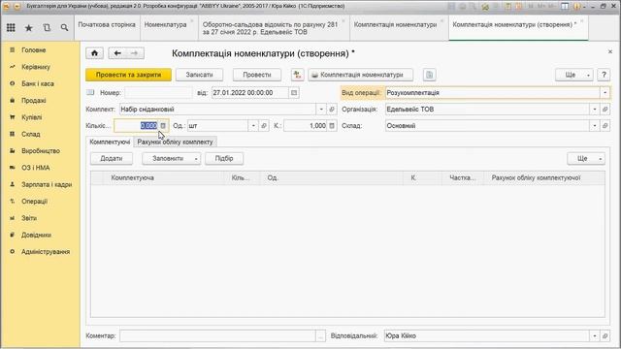Expand Склад dropdown
Screen dimensions: 621x349
coord(595,126)
